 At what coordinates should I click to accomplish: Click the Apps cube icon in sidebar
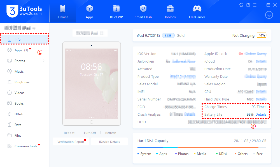(x=10, y=50)
